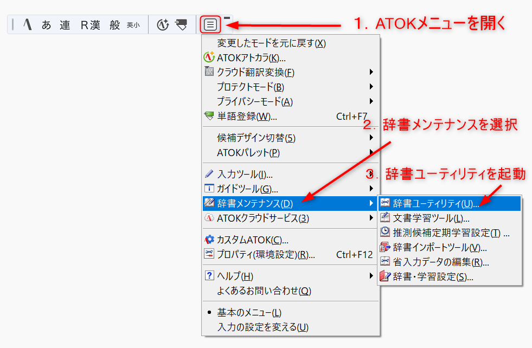Click the ATOK logo on language bar
Screen dimensions: 532x348
28,24
